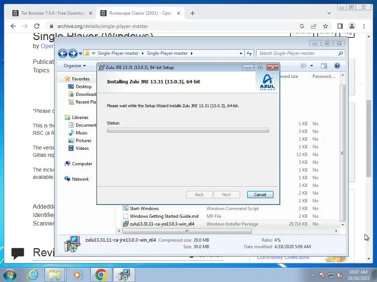Select the zulu13.31.11-ca-jre13.0.3-win_x64 installer file
This screenshot has width=377, height=282.
pyautogui.click(x=159, y=224)
